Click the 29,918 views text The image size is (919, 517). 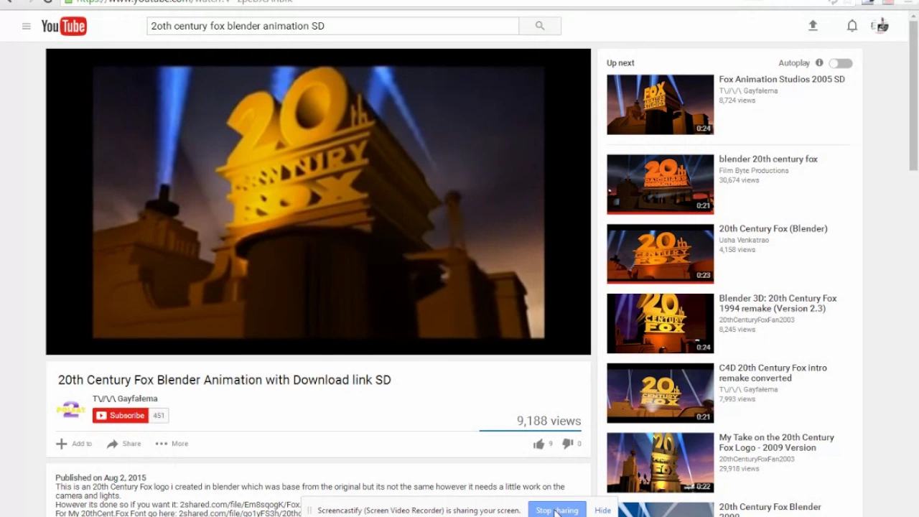pyautogui.click(x=739, y=469)
